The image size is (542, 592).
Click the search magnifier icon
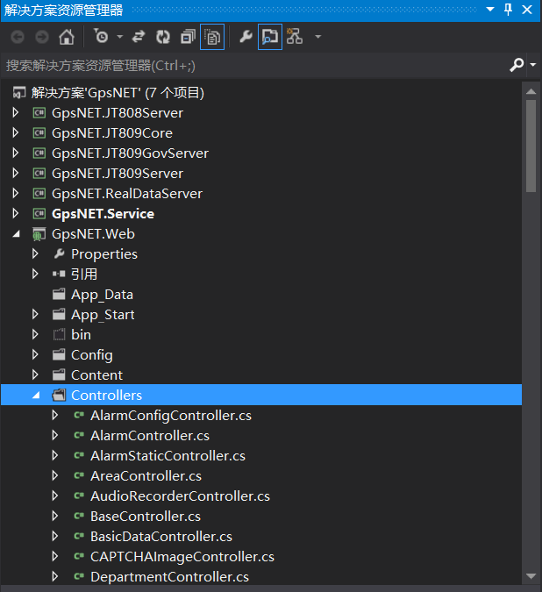[x=517, y=65]
